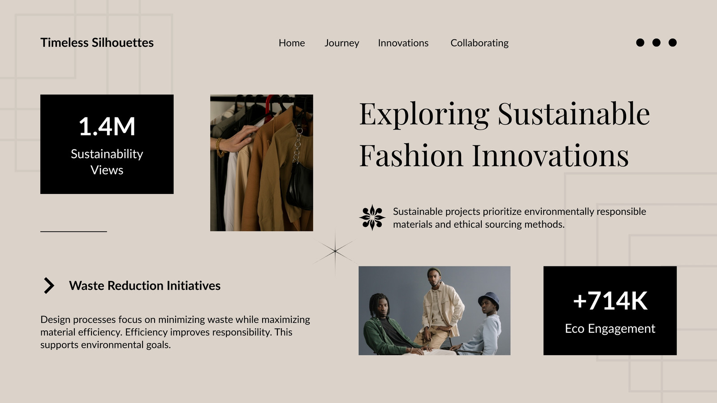
Task: Open the Innovations navigation link
Action: click(x=403, y=43)
